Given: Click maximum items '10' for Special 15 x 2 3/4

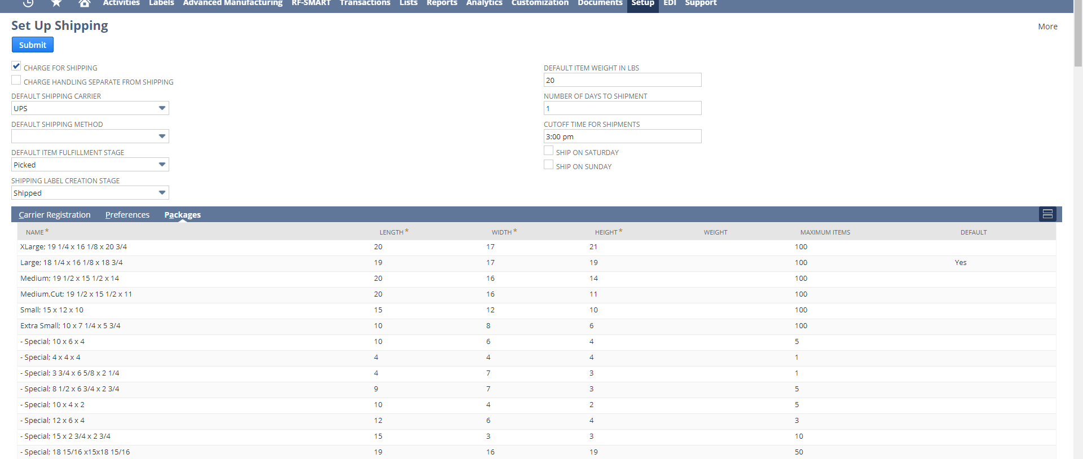Looking at the screenshot, I should 799,436.
